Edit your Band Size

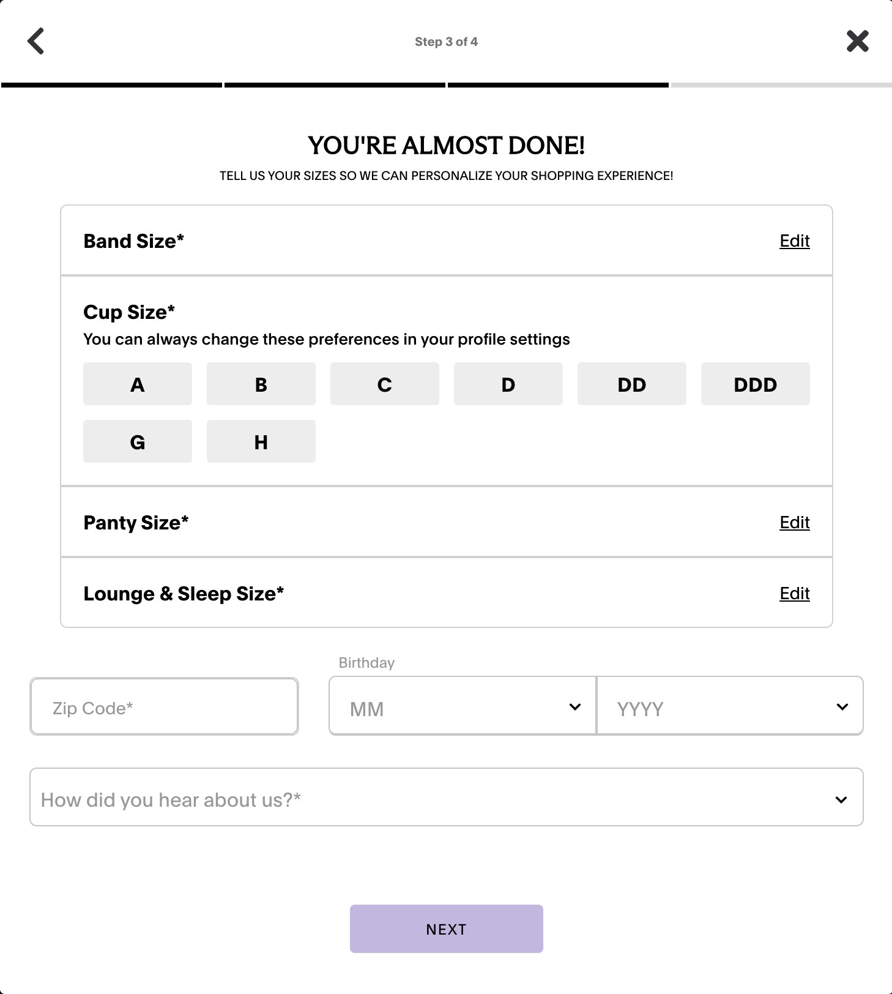click(794, 241)
